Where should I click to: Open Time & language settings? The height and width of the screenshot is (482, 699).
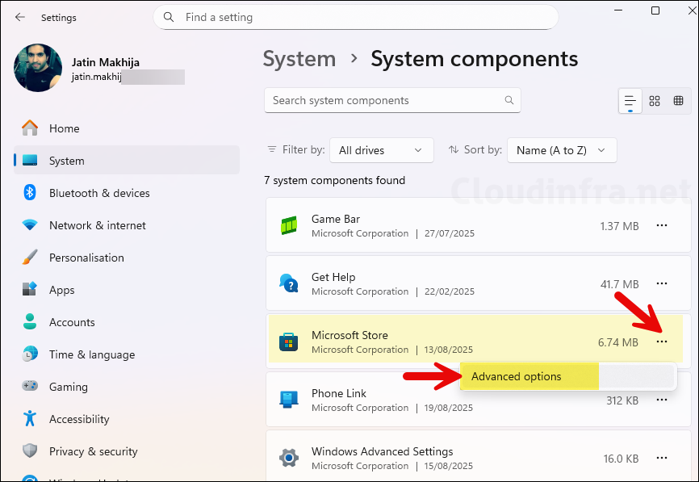point(127,354)
